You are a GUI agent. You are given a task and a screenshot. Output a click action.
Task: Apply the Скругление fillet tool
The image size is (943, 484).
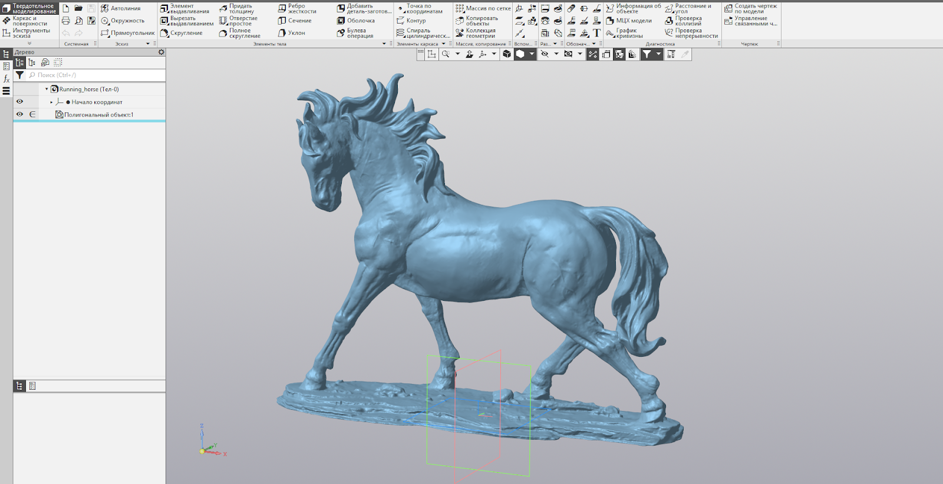(182, 33)
